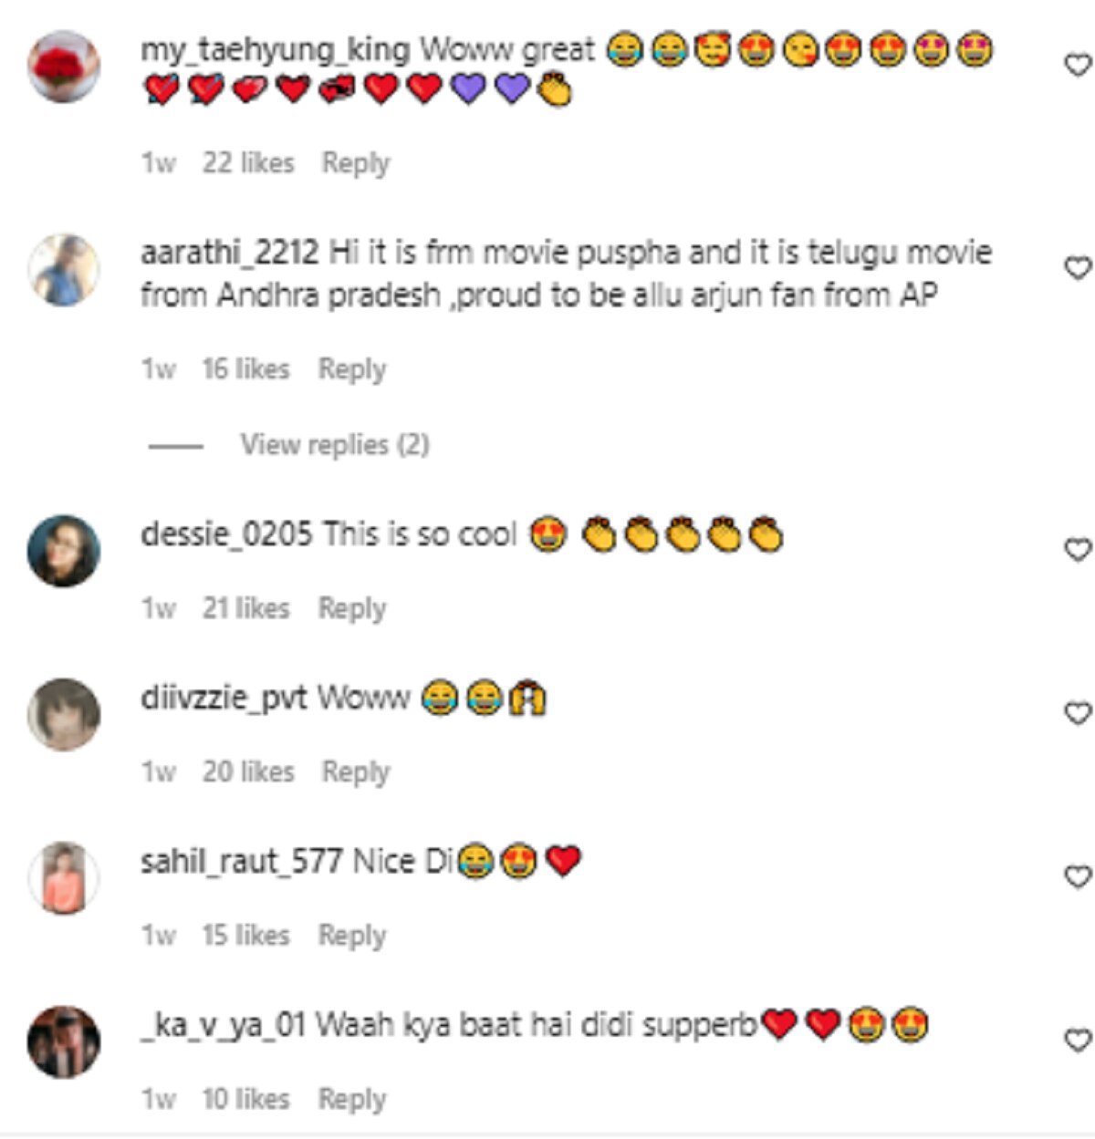Open dessie_0205's profile avatar
The width and height of the screenshot is (1095, 1139).
[x=63, y=551]
